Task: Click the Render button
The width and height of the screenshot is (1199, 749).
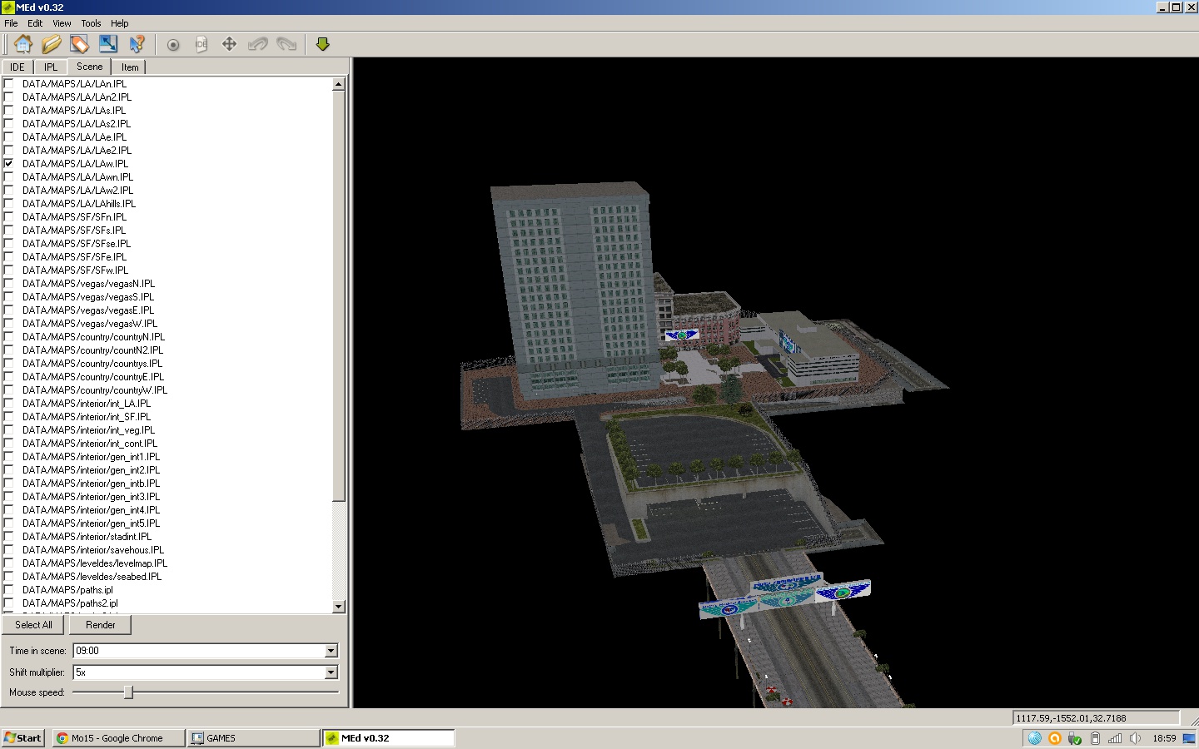Action: coord(101,625)
